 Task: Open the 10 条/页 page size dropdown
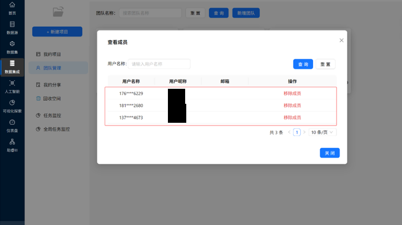point(322,132)
